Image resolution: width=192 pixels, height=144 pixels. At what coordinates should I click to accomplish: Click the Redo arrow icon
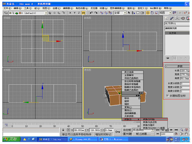click(x=96, y=13)
